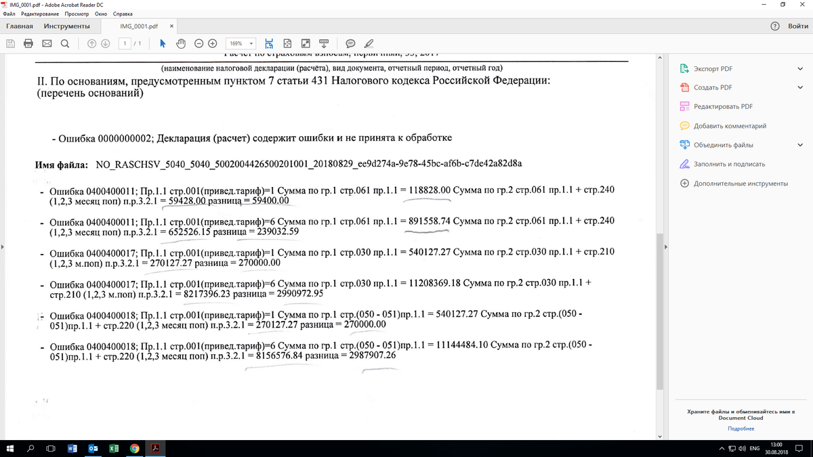Select the IMG_0001.pdf document tab
This screenshot has width=813, height=457.
138,26
